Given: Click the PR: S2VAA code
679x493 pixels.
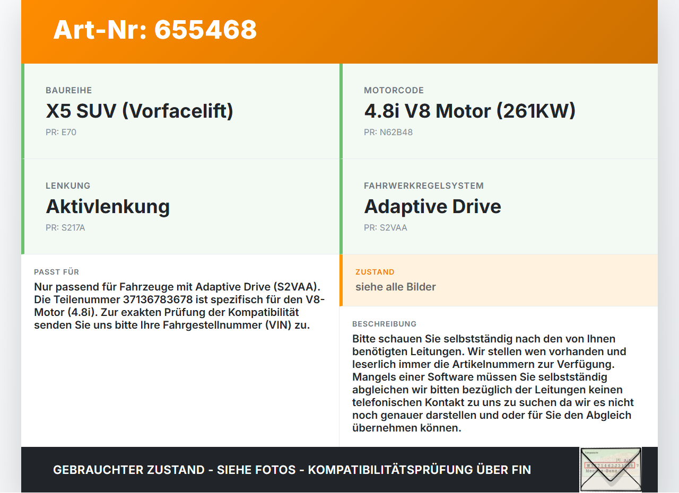Looking at the screenshot, I should (386, 227).
